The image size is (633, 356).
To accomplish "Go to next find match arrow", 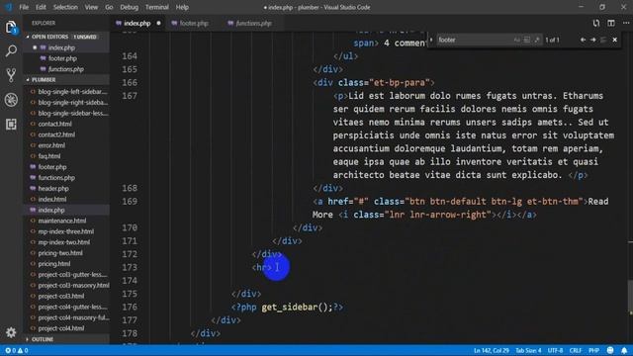I will [593, 40].
